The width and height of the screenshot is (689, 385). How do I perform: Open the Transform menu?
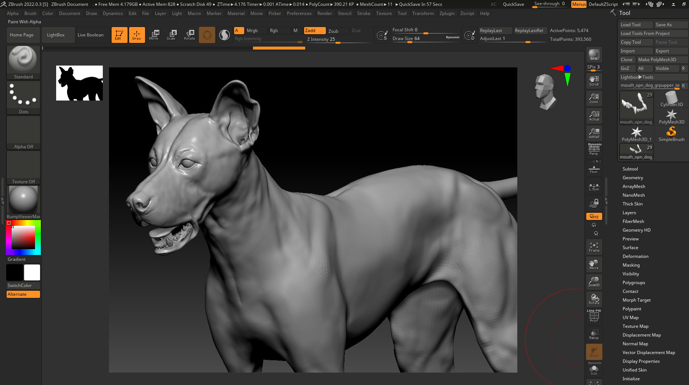423,13
